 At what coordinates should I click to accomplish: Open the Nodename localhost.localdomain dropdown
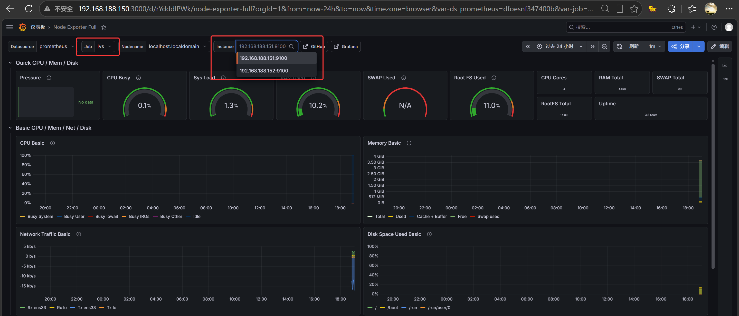pos(178,47)
